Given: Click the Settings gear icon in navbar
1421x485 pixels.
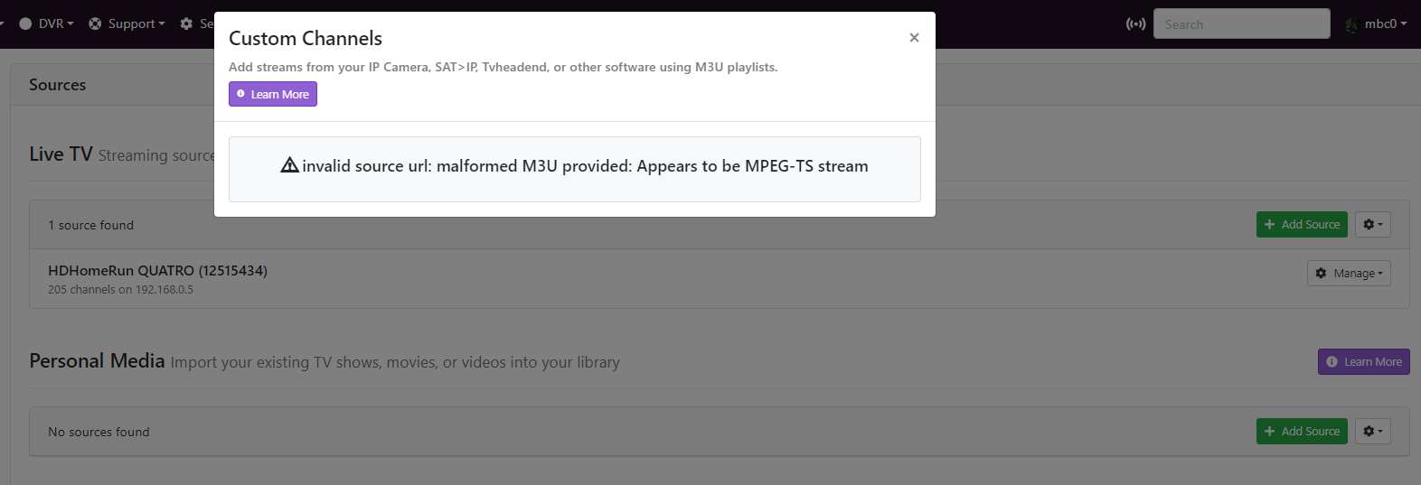Looking at the screenshot, I should 186,24.
